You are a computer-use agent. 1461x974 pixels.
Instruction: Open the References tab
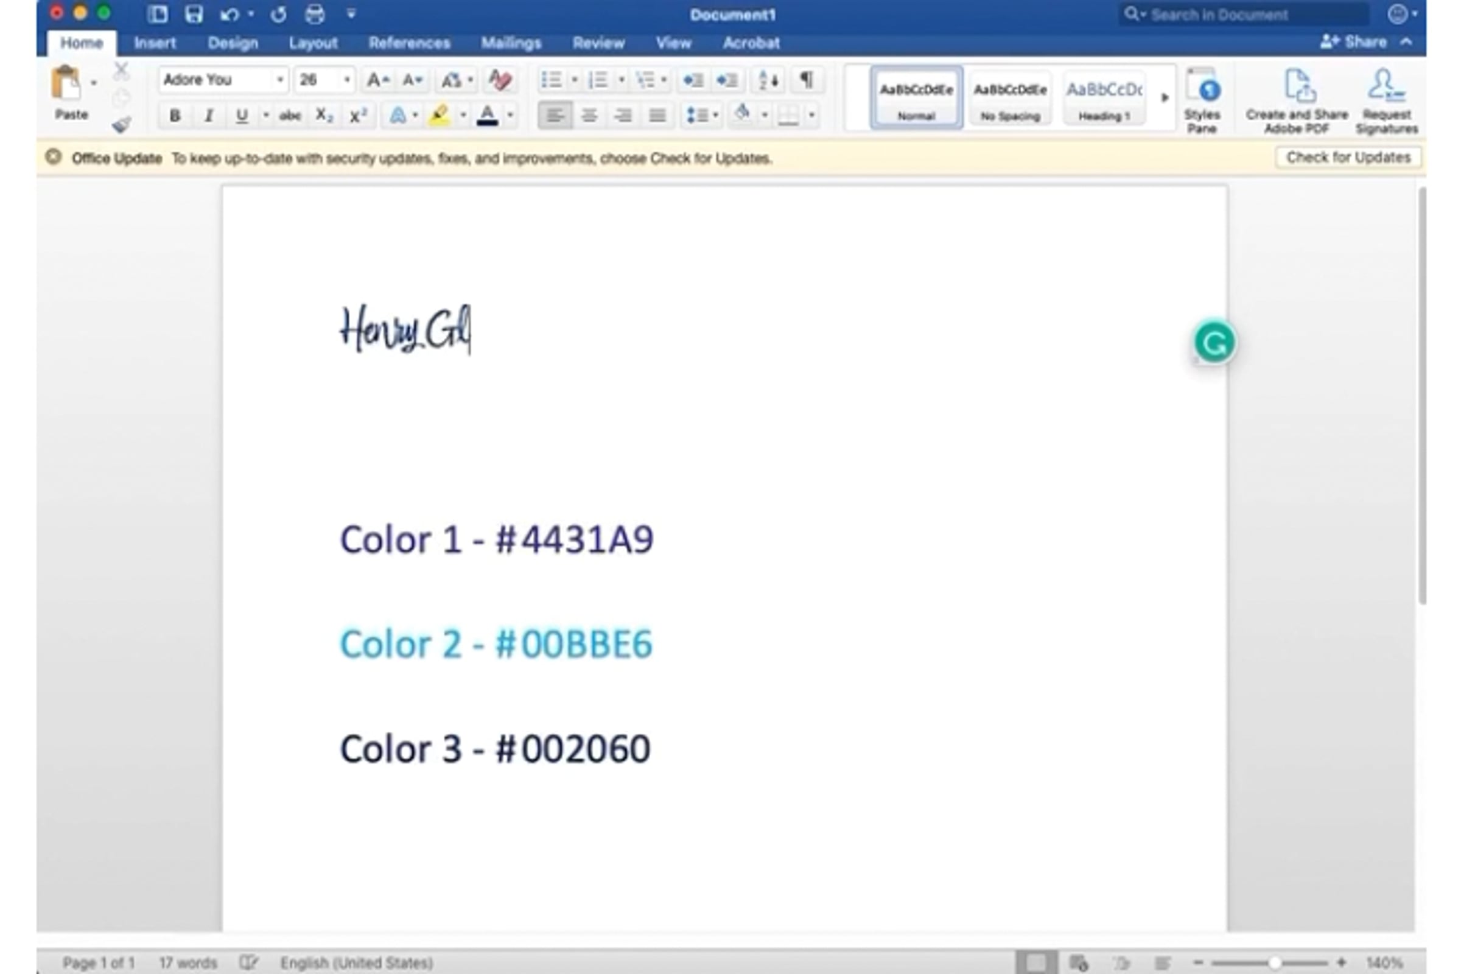point(408,43)
